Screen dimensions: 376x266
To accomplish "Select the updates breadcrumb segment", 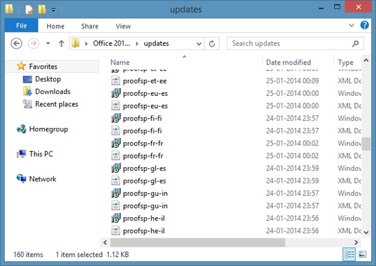I will [x=157, y=43].
